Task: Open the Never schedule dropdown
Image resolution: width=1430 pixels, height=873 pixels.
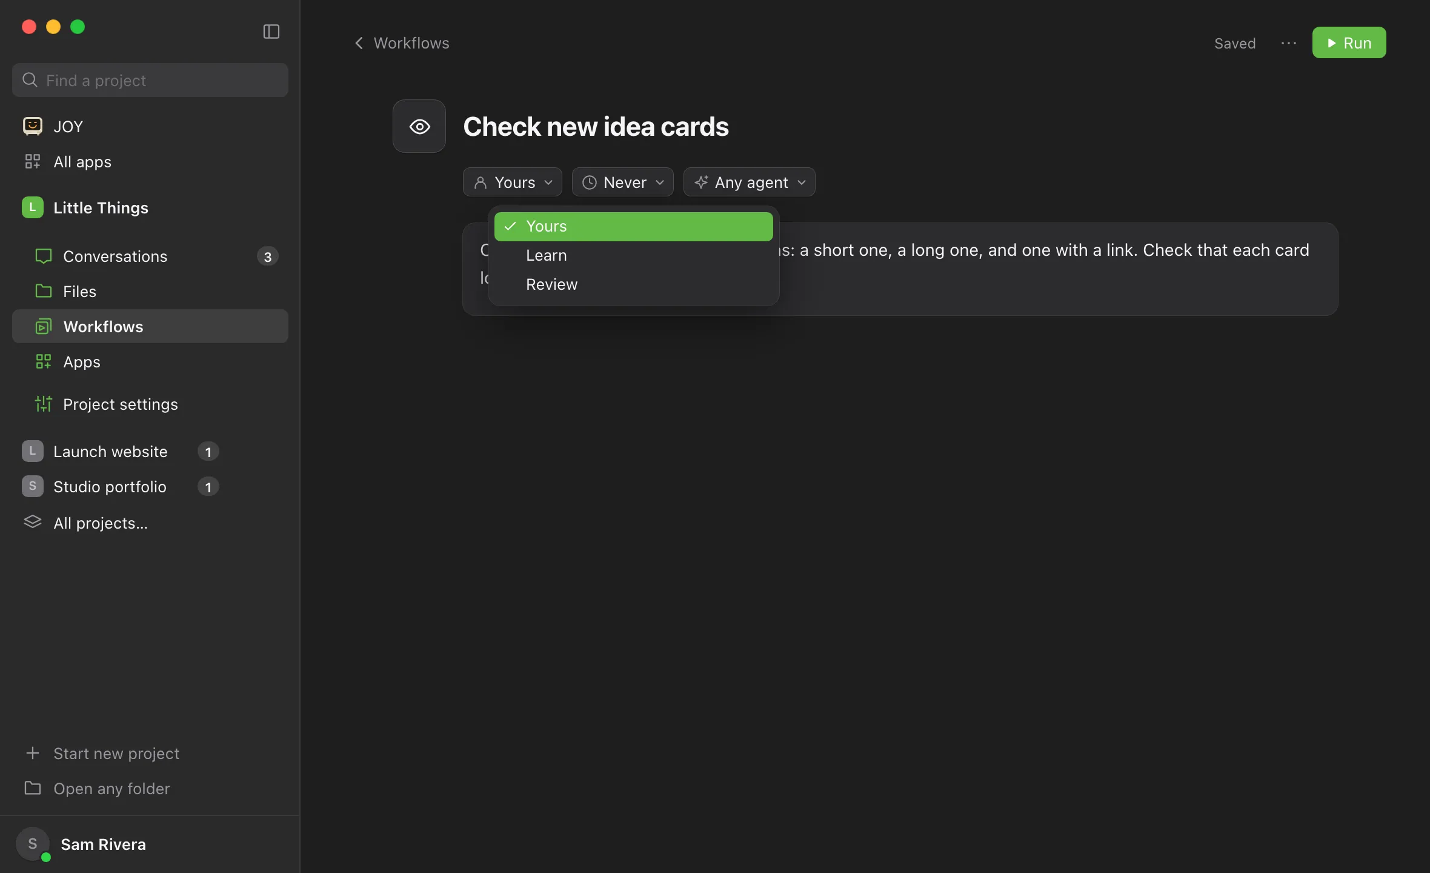Action: [623, 182]
